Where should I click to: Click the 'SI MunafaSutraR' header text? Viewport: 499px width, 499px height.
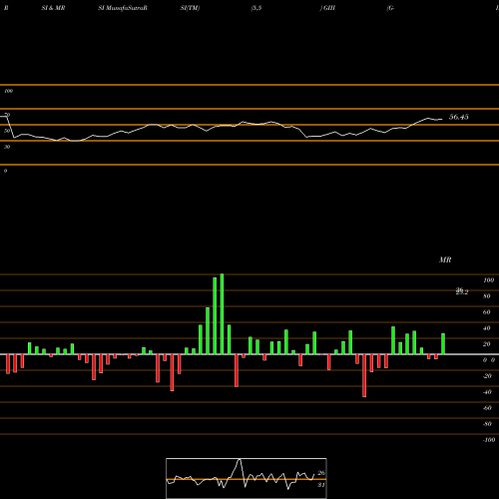(x=123, y=8)
